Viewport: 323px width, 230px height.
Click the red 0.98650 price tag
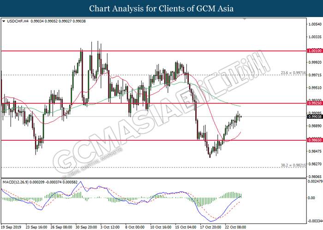click(314, 140)
